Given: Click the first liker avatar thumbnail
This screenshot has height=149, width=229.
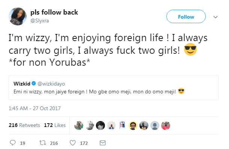Looking at the screenshot, I should coord(79,125).
